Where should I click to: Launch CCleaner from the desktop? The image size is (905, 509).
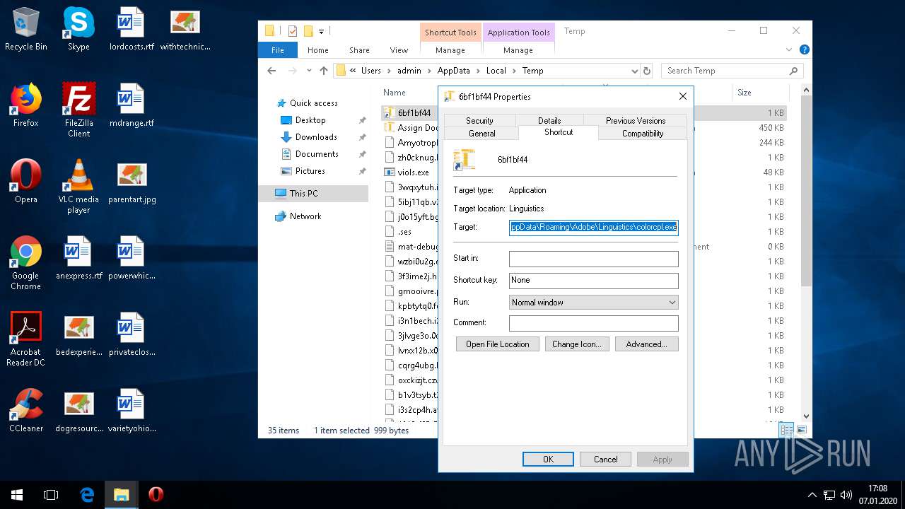26,411
